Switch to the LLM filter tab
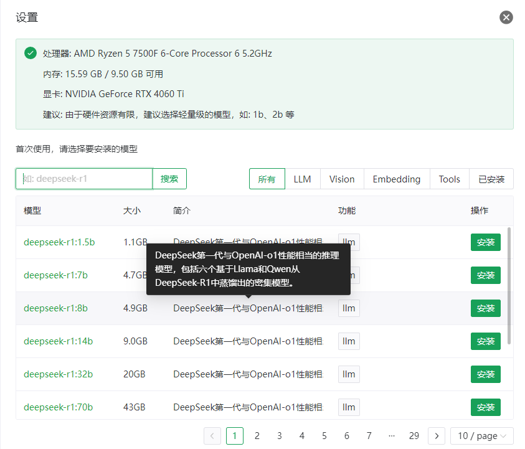The width and height of the screenshot is (525, 449). tap(302, 179)
